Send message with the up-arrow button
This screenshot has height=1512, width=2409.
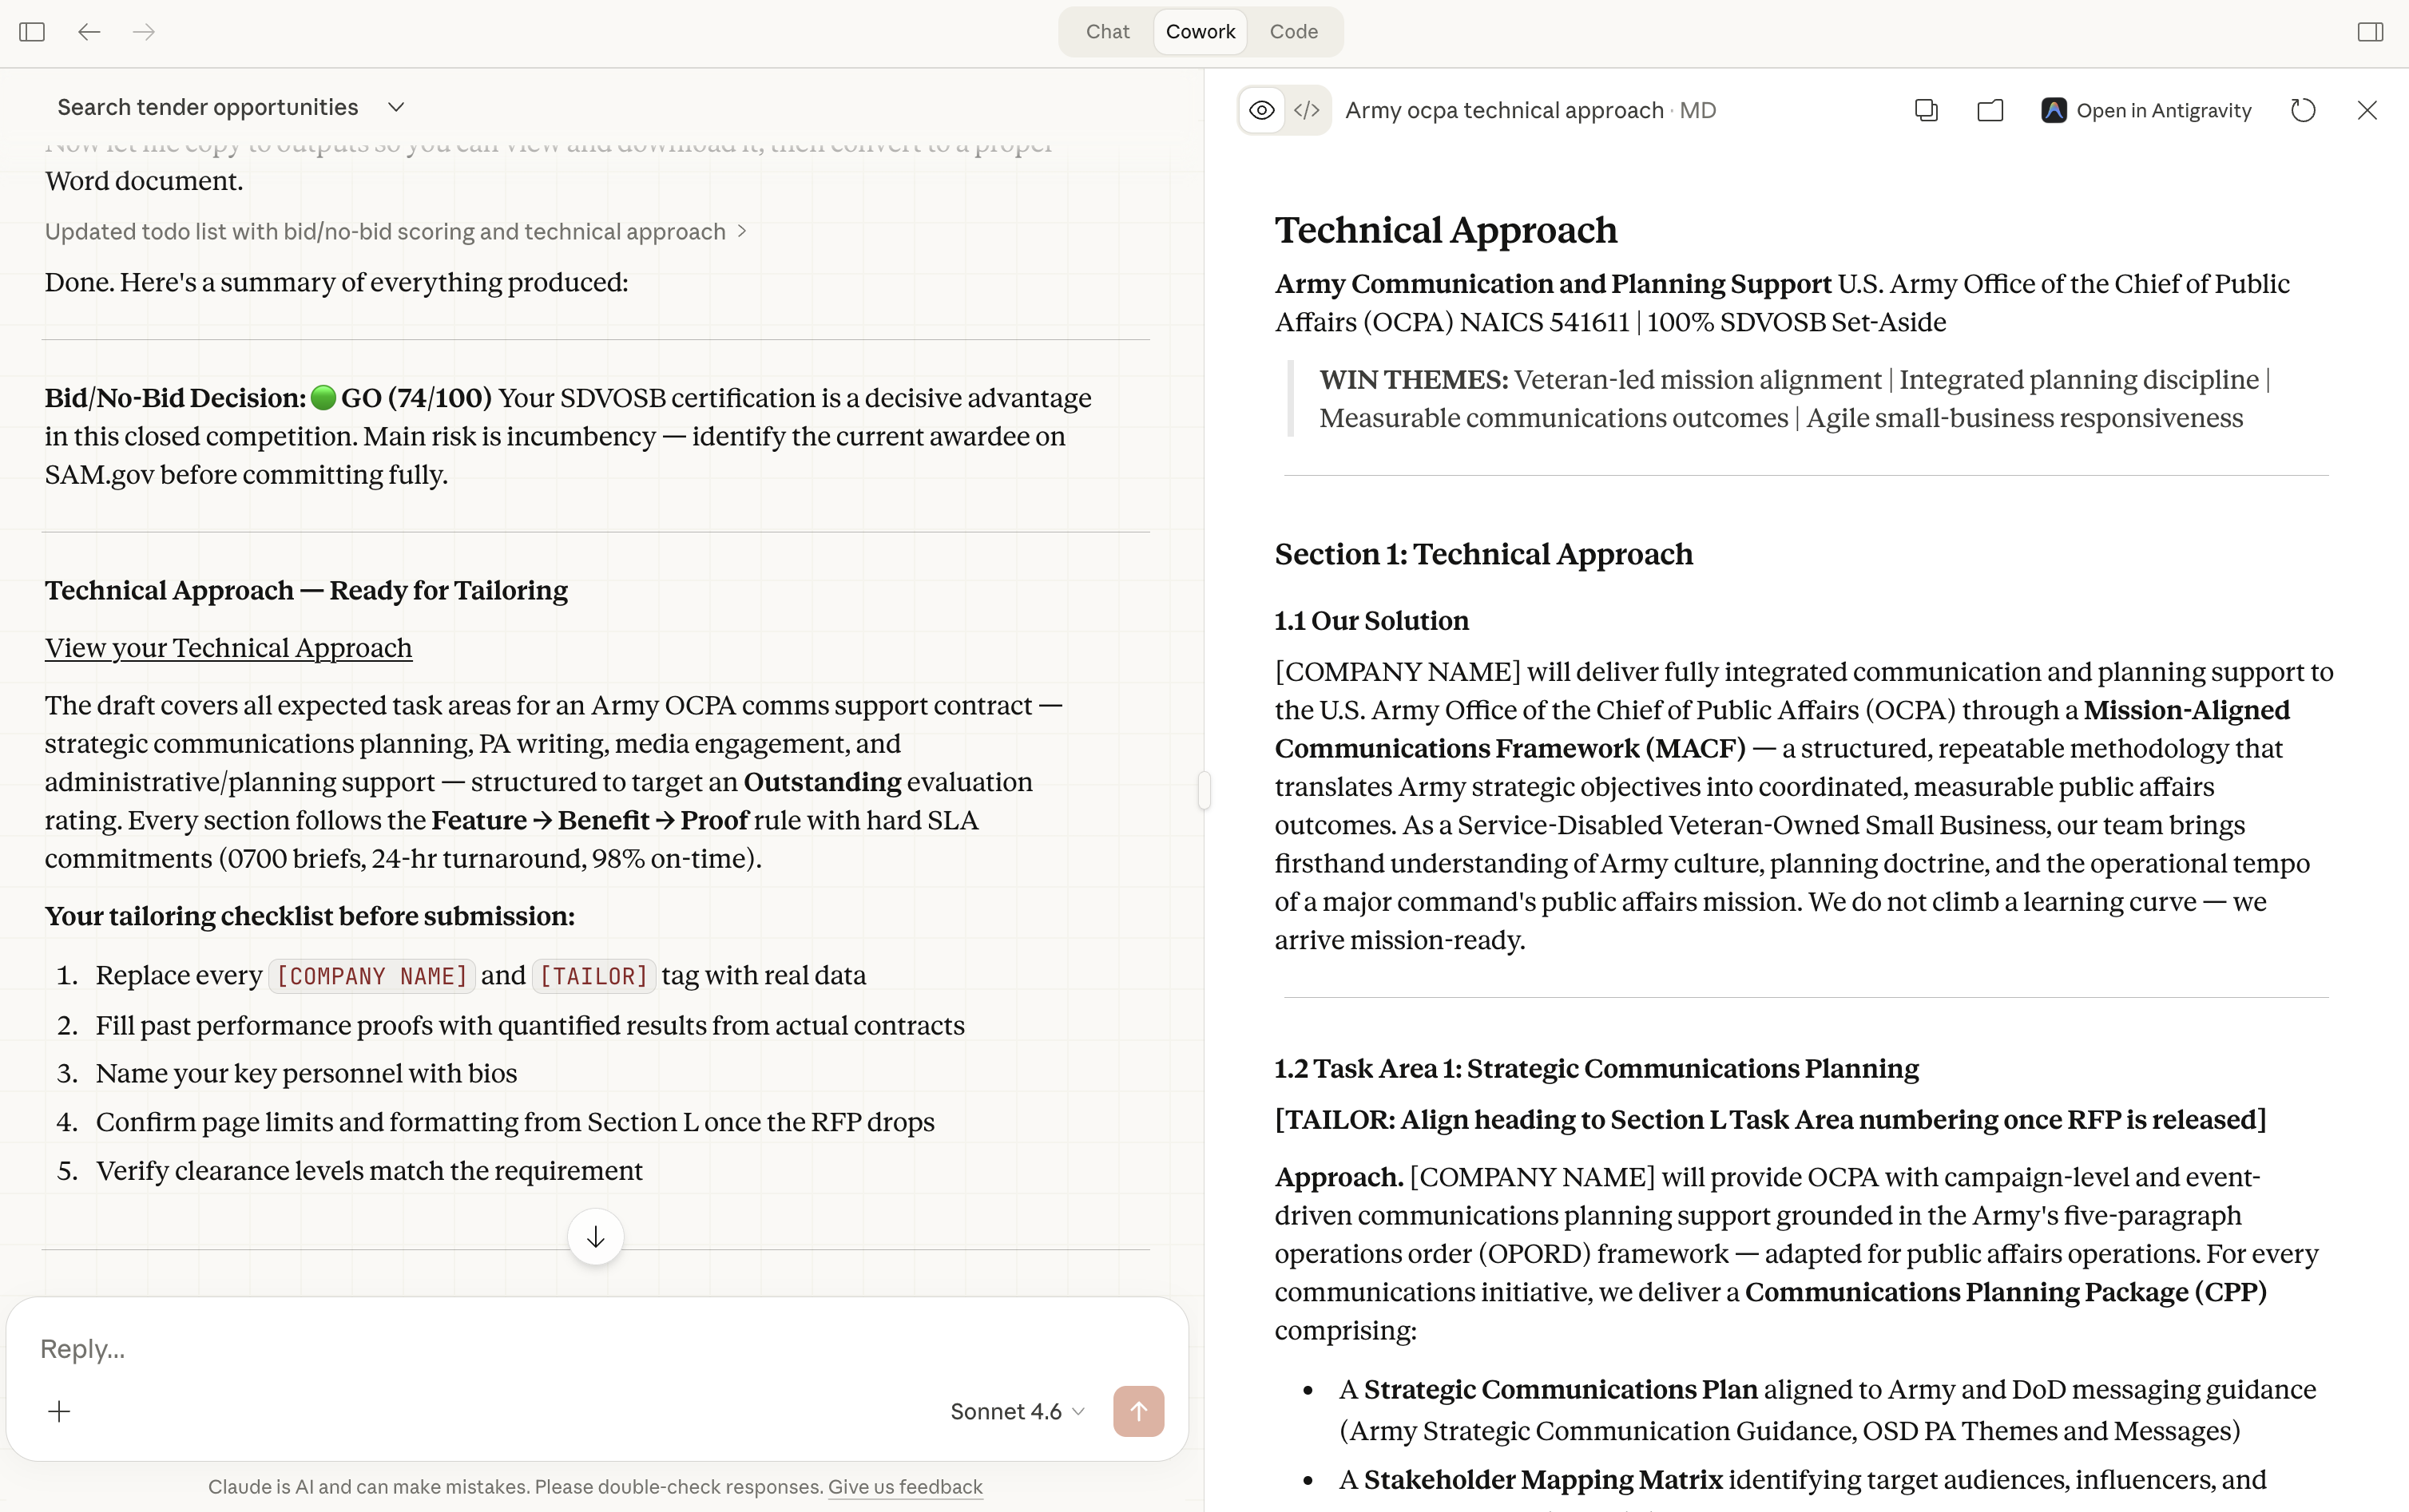(1138, 1411)
